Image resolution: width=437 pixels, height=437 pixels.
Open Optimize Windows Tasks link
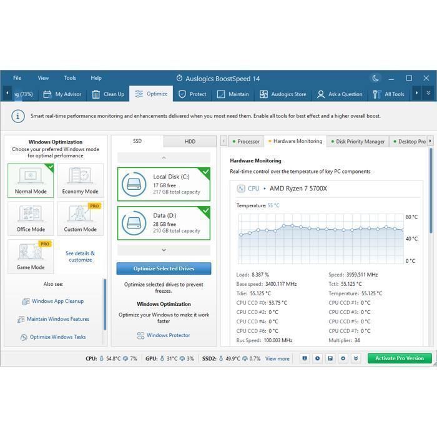tap(57, 337)
